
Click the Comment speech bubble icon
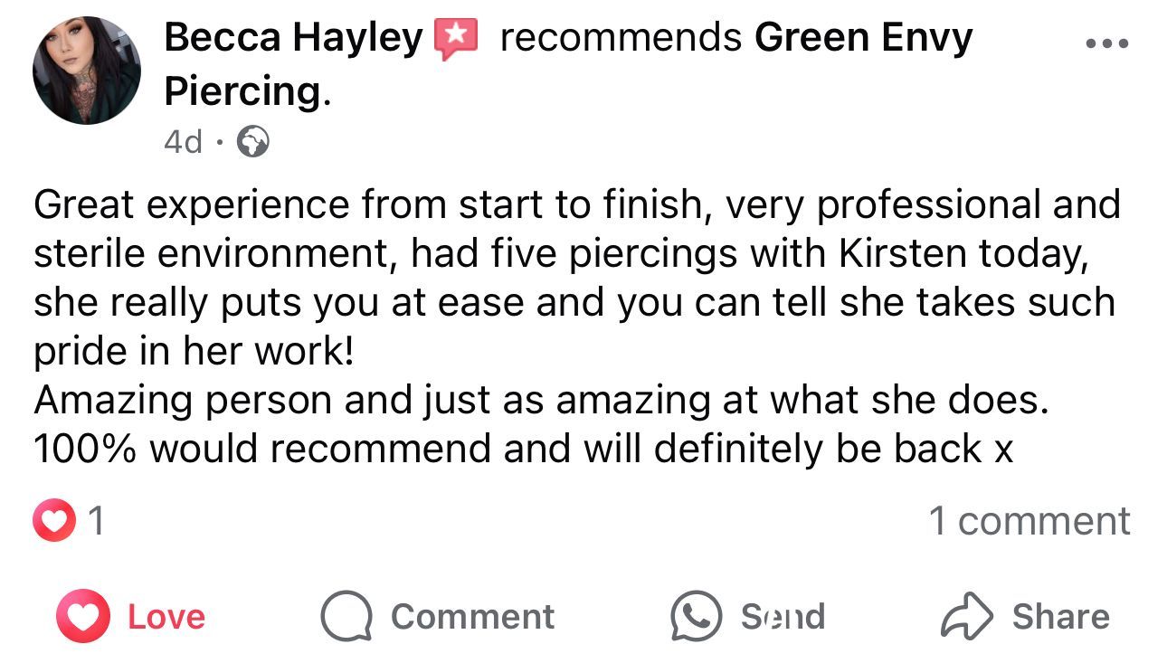coord(346,617)
